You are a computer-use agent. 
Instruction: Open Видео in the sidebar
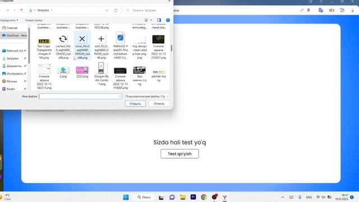tap(13, 89)
